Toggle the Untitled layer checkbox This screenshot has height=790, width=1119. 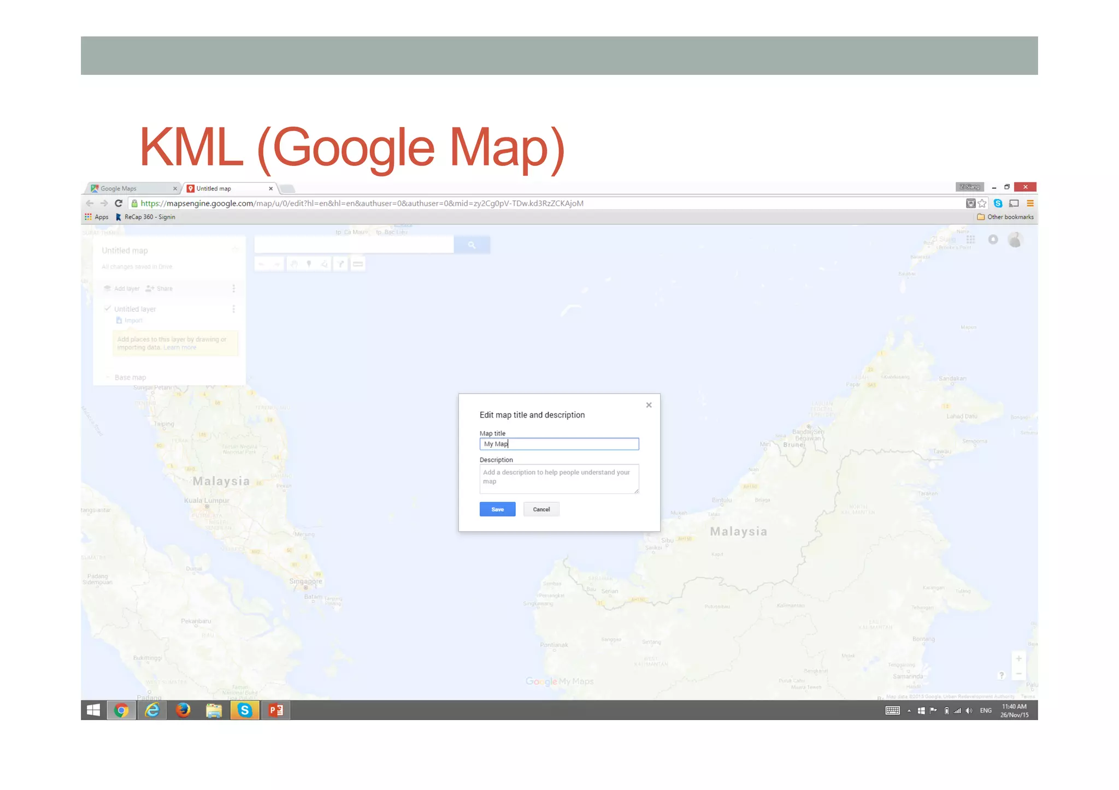[108, 308]
